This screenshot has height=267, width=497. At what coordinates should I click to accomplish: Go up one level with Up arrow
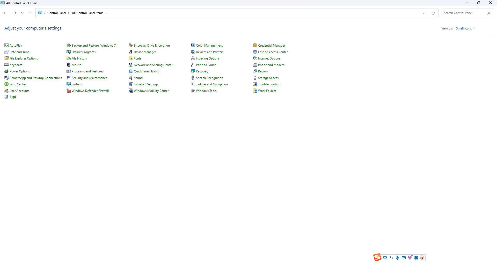point(30,13)
